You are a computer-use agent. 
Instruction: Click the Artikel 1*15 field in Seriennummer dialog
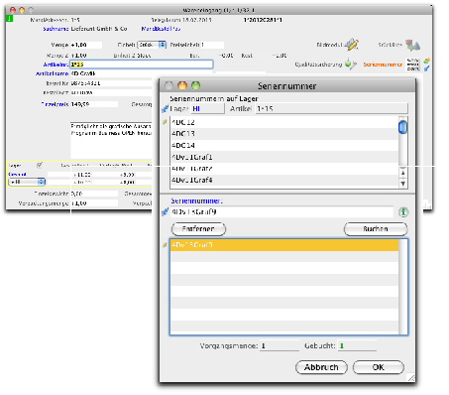point(331,108)
